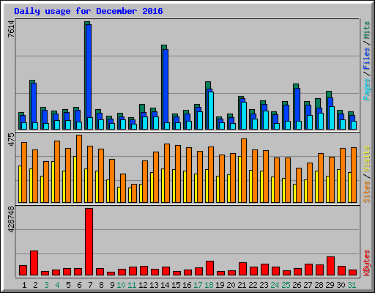This screenshot has width=375, height=293.
Task: Click the 'Sites / Visits' legend label
Action: click(x=367, y=174)
